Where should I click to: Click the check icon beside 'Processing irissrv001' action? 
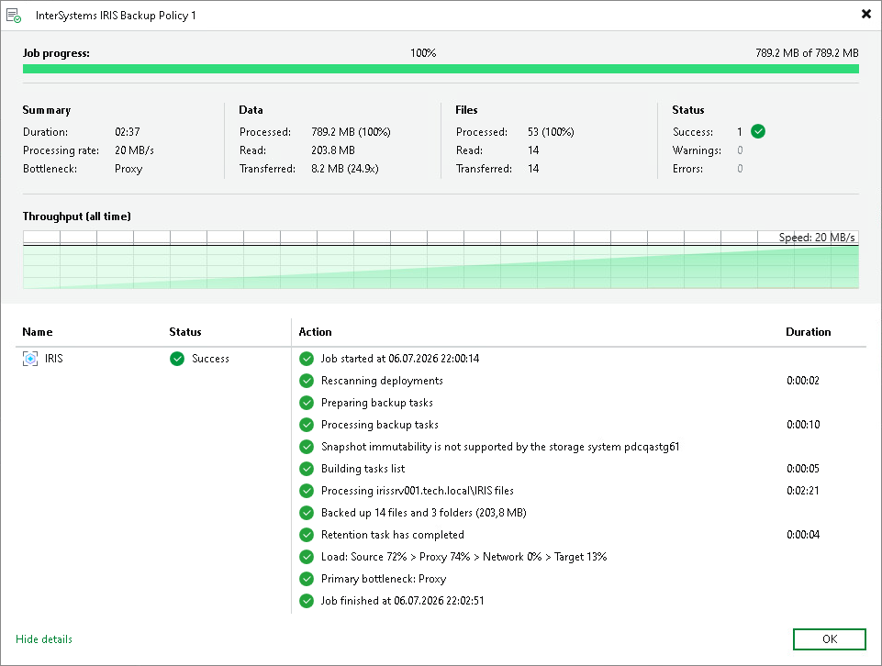click(307, 491)
